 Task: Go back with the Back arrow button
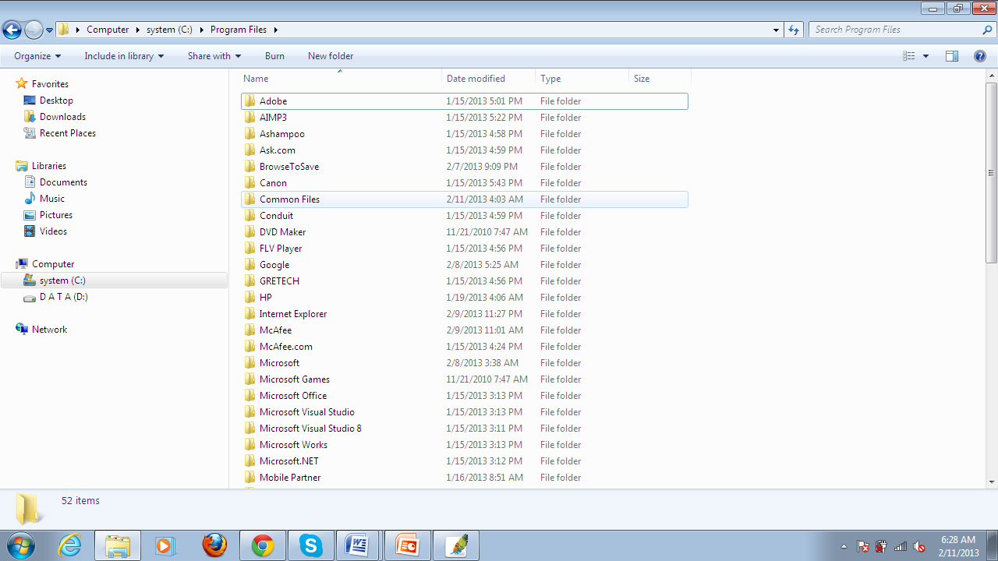click(12, 30)
